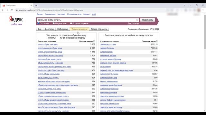
Task: Open query какую обувь купить +на зиму
Action: (51, 56)
